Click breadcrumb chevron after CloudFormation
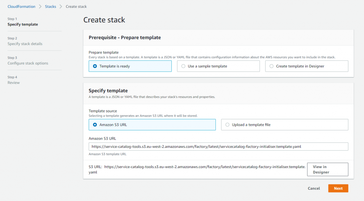The image size is (364, 201). tap(40, 6)
